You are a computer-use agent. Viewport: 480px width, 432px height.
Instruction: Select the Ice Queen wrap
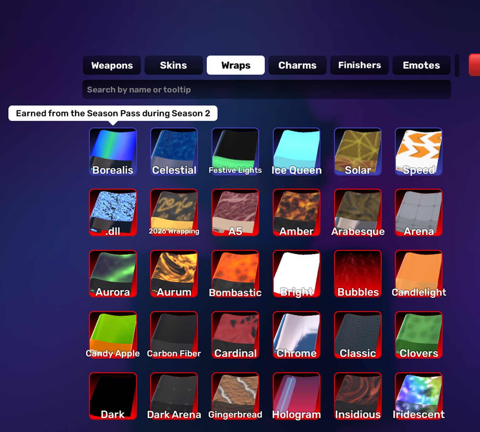[297, 151]
